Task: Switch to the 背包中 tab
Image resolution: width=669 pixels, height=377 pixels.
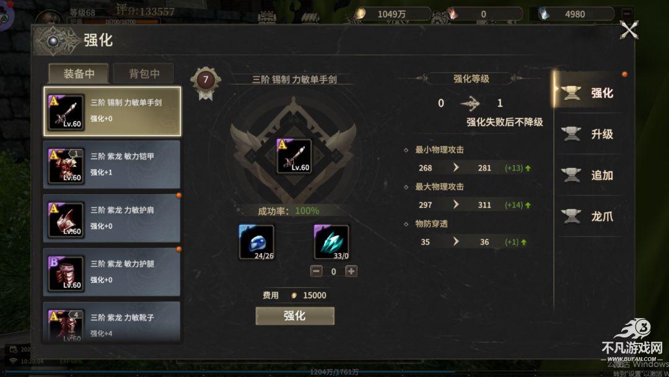Action: coord(144,73)
